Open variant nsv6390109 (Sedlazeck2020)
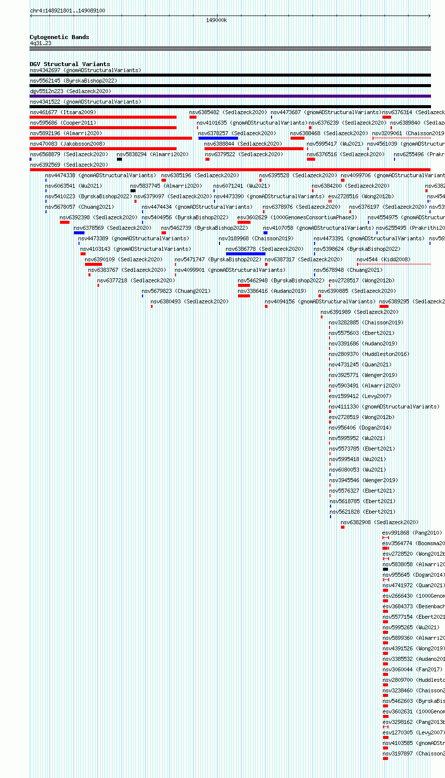 123,259
